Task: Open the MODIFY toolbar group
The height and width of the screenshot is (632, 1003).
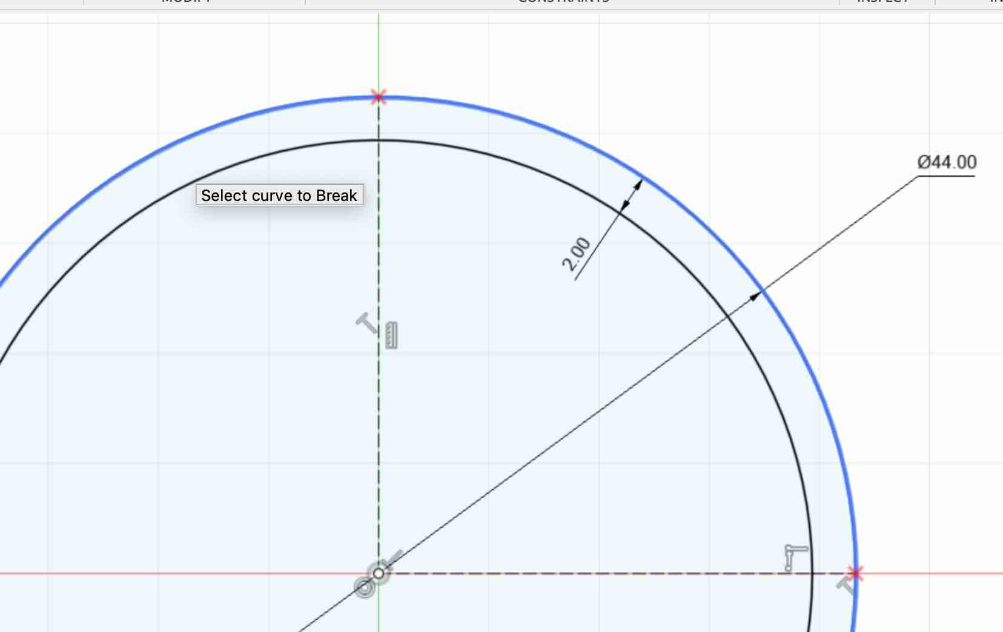Action: click(x=186, y=2)
